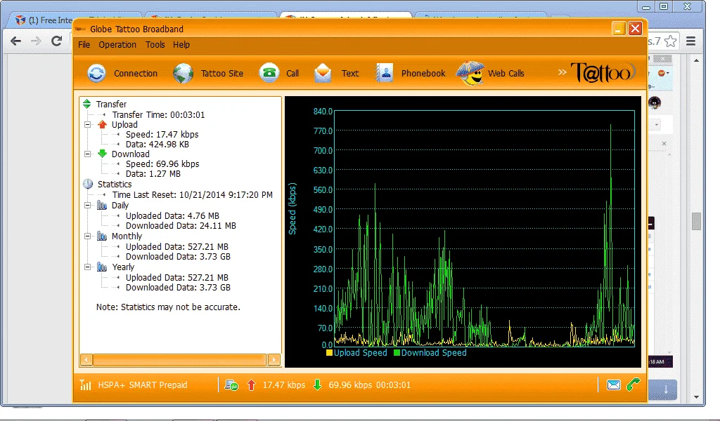
Task: Open Tattoo Site globe icon
Action: tap(183, 73)
